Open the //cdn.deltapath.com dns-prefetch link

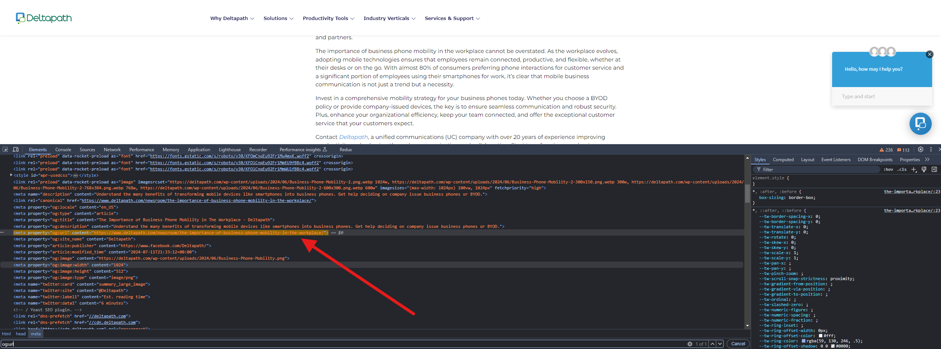[113, 322]
